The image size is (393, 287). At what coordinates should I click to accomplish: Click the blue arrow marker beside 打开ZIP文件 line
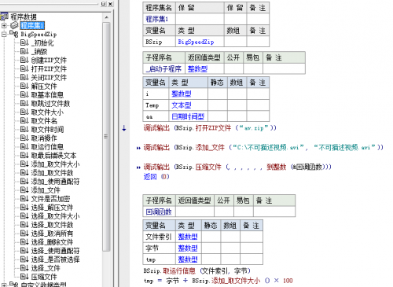click(124, 128)
